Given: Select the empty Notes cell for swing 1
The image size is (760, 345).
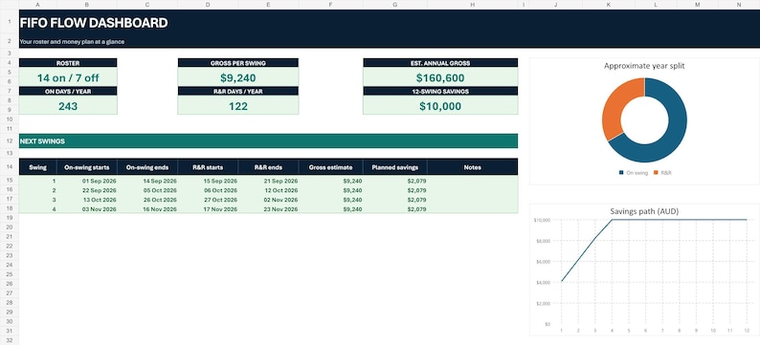Looking at the screenshot, I should click(473, 181).
